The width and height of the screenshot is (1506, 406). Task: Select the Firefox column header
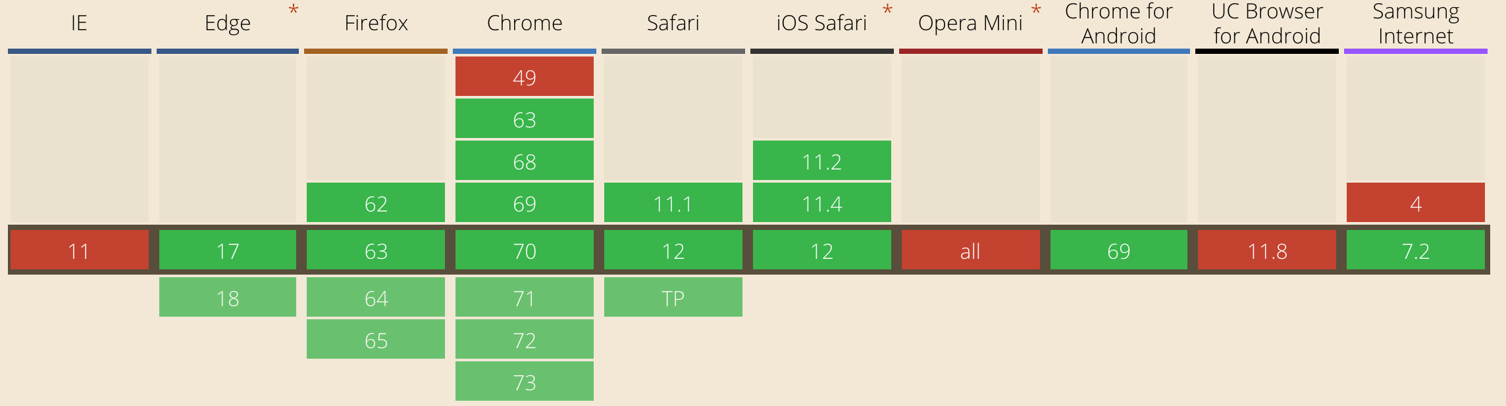click(x=376, y=24)
